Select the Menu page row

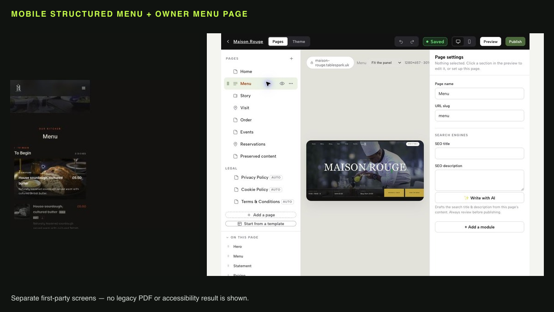[261, 84]
